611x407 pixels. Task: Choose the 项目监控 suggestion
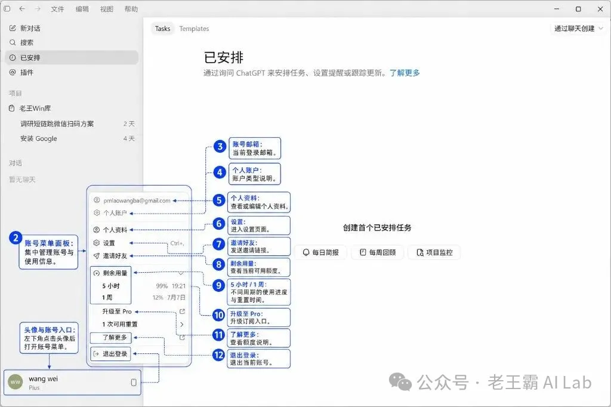click(x=434, y=252)
